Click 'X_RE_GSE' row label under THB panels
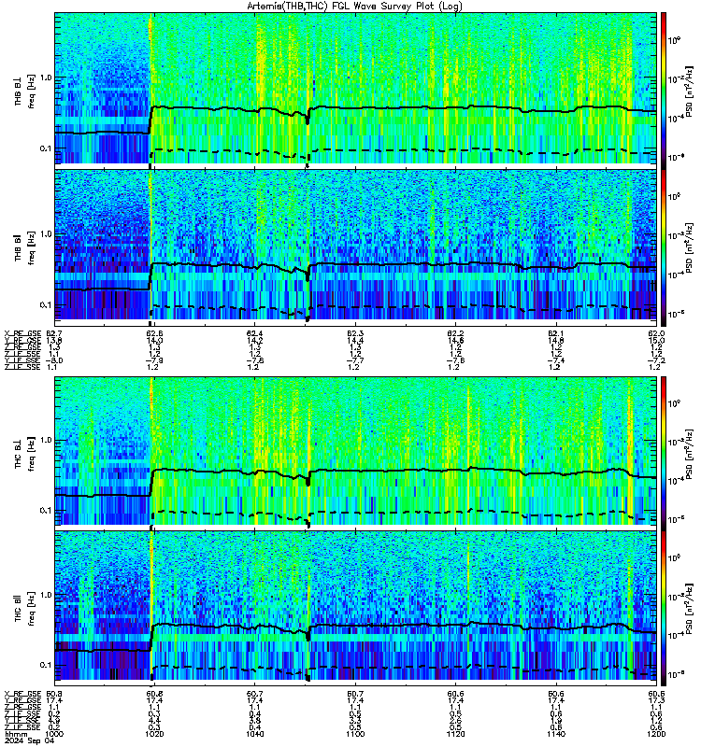The width and height of the screenshot is (701, 747). pyautogui.click(x=22, y=333)
